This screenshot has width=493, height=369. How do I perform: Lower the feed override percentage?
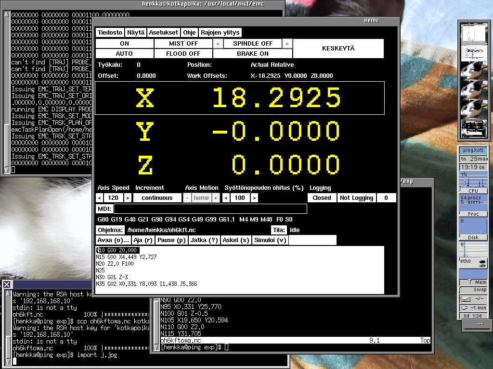[227, 198]
